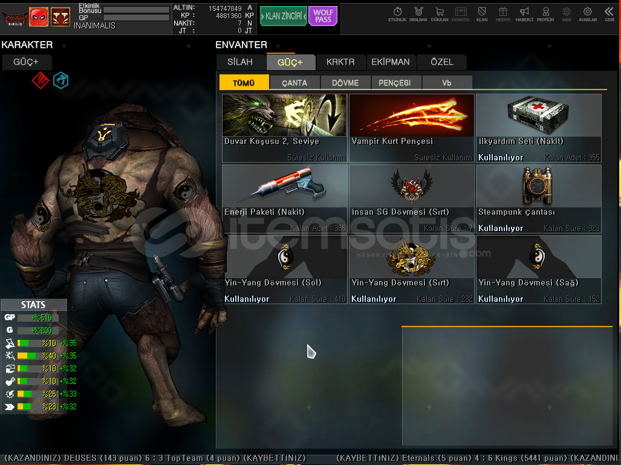Viewport: 621px width, 465px height.
Task: Switch to the ÖZEL tab
Action: point(442,62)
